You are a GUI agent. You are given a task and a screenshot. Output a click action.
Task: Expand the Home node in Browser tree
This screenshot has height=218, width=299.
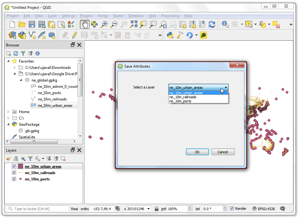(x=9, y=112)
